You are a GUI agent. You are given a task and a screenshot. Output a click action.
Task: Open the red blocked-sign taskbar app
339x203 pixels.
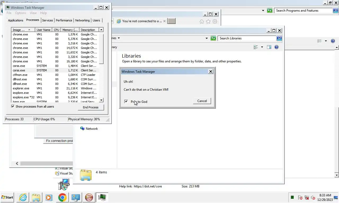(x=89, y=197)
